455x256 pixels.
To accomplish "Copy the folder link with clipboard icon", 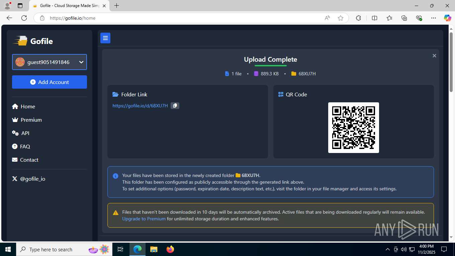I will coord(175,106).
